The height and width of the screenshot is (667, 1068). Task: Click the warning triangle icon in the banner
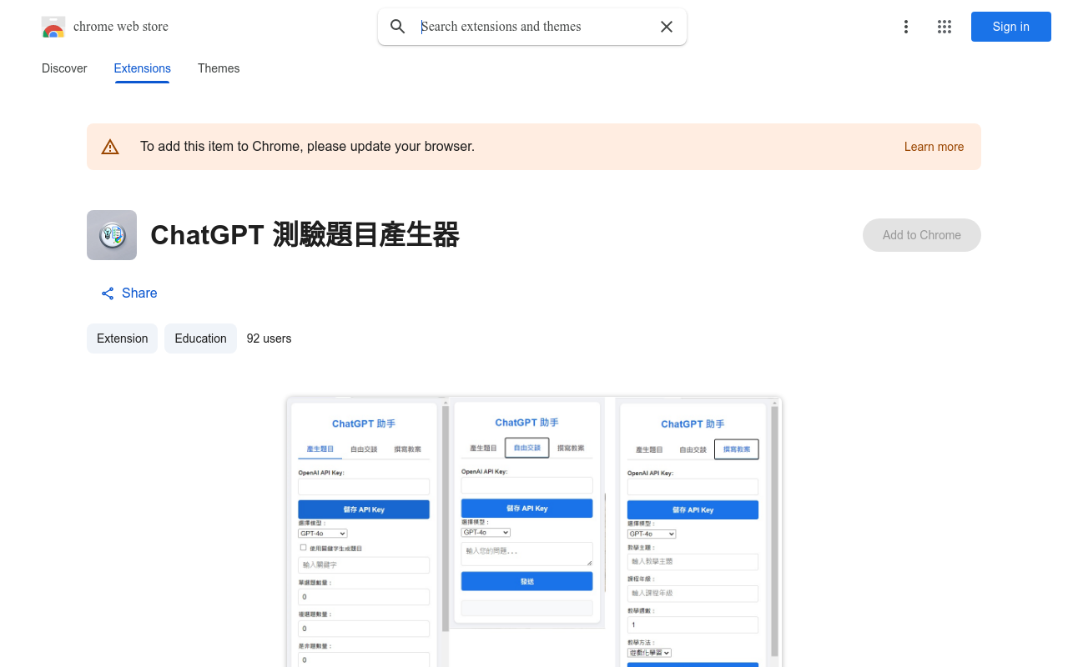(110, 147)
